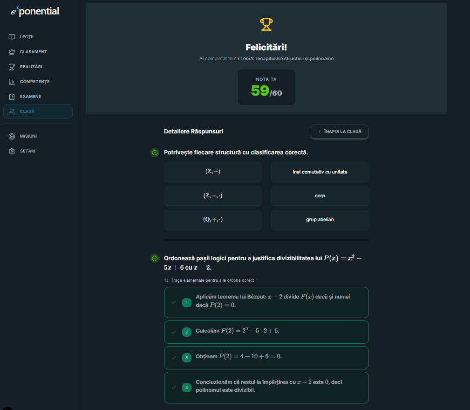
Task: Select the (ℤ,+) matching card
Action: point(213,172)
